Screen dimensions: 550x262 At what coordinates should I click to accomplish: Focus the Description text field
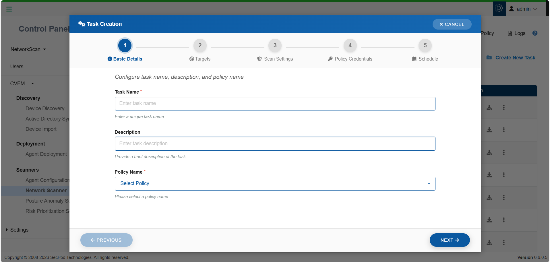(x=275, y=144)
